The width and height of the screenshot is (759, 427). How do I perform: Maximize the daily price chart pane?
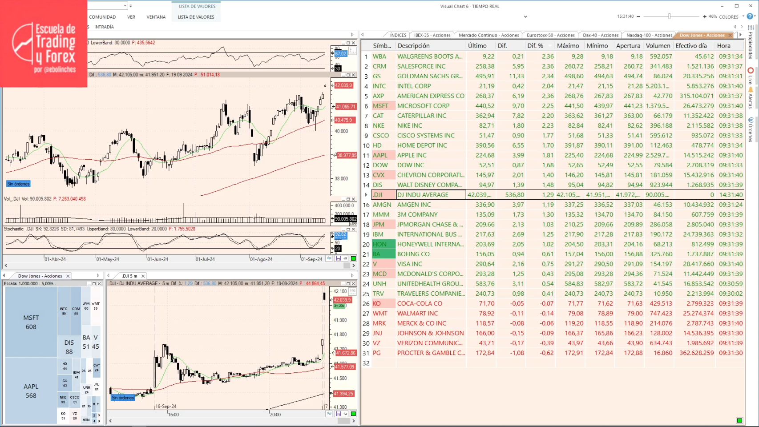(348, 75)
